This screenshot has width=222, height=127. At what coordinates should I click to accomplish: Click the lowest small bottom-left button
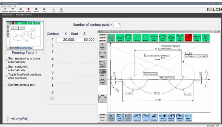pos(103,120)
